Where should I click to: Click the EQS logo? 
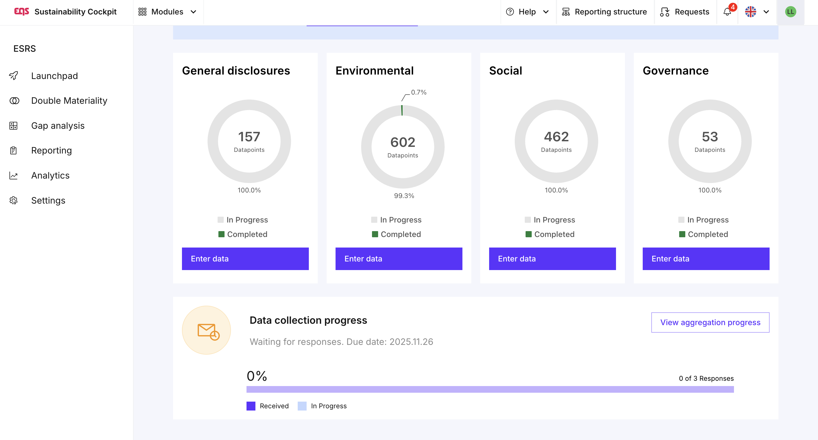(x=22, y=12)
